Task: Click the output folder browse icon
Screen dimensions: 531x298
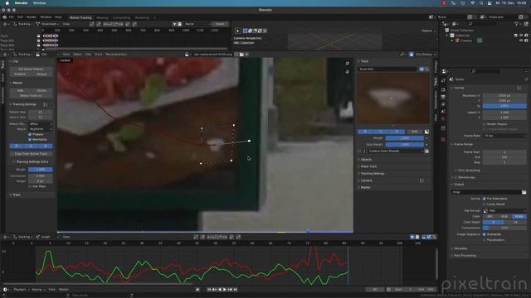Action: (524, 192)
